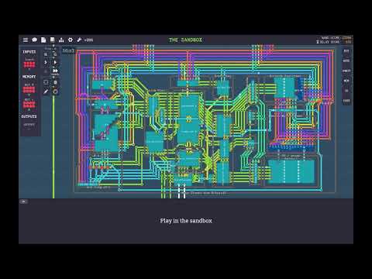Click THE SANDBOX level title
This screenshot has width=372, height=279.
tap(185, 40)
